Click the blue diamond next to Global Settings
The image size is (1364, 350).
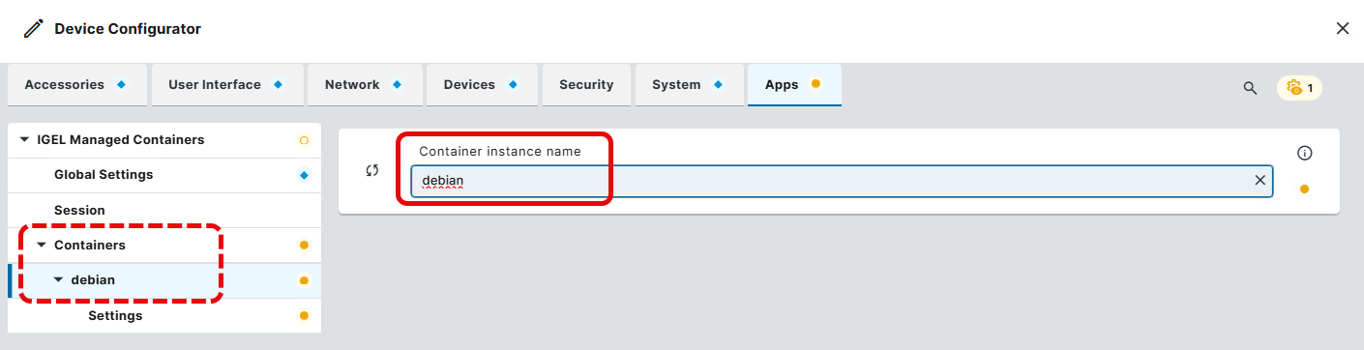304,175
